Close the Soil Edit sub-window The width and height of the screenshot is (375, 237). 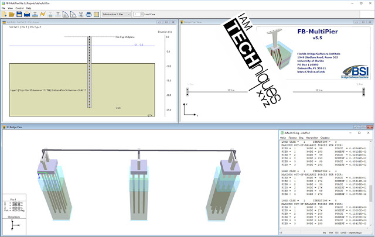(x=173, y=22)
